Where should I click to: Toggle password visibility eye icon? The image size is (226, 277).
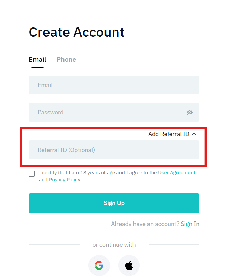[190, 112]
